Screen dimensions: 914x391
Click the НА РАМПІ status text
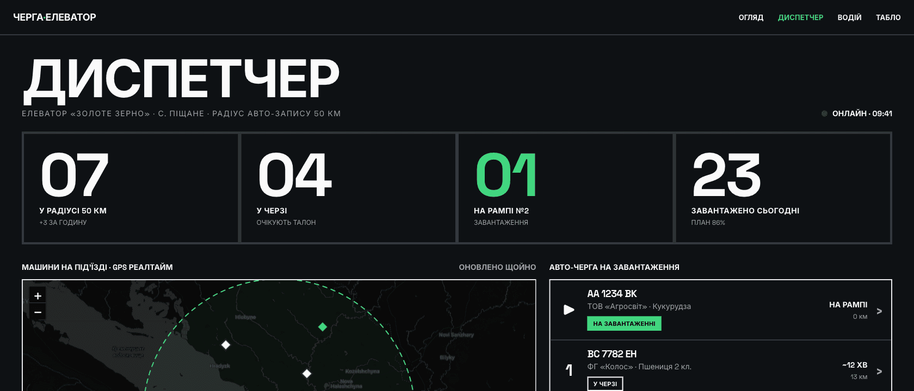(848, 305)
